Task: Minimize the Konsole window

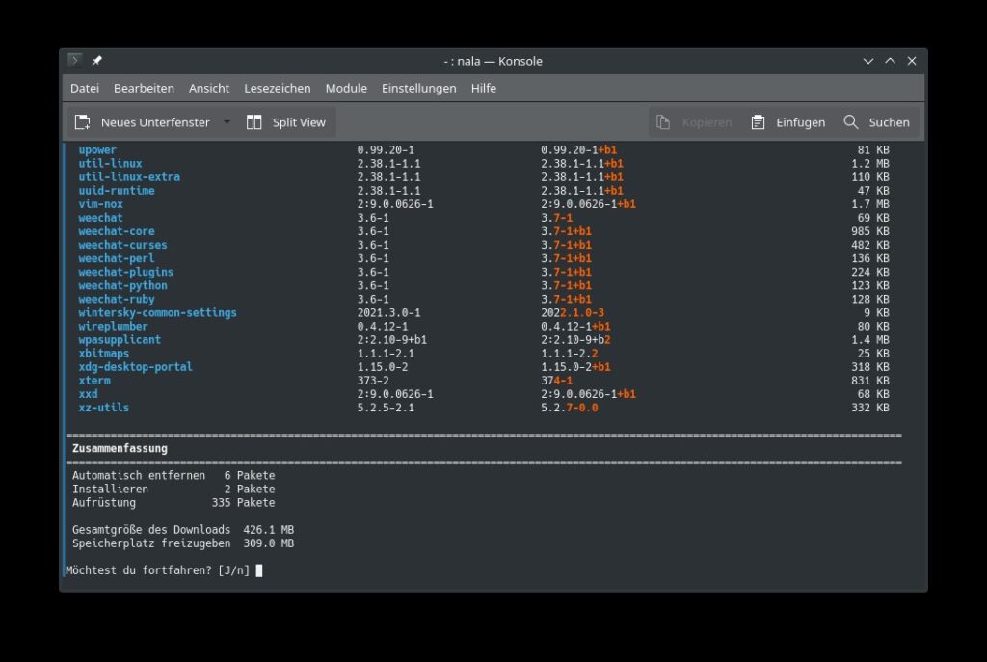Action: click(868, 61)
